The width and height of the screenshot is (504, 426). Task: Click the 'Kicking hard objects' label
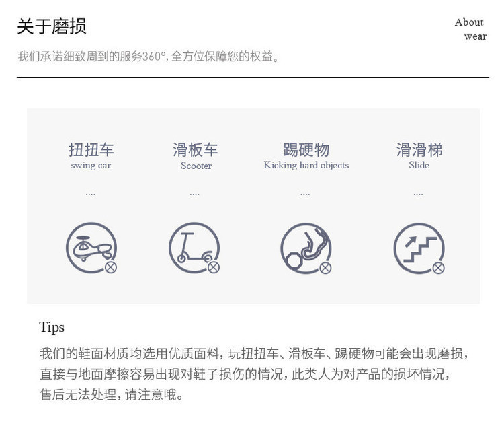tap(306, 165)
